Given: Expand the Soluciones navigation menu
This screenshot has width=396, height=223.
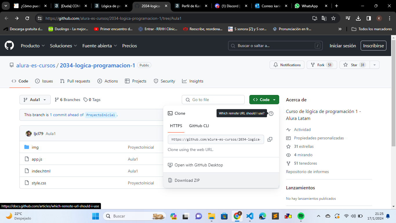Looking at the screenshot, I should click(63, 46).
